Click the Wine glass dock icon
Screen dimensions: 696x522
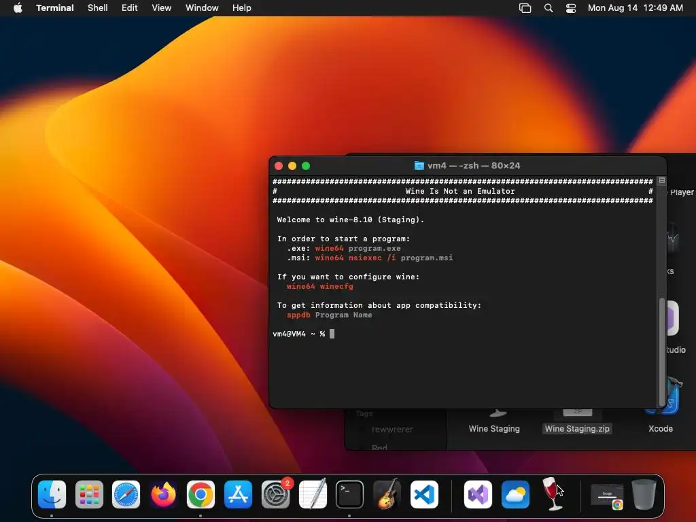tap(552, 494)
